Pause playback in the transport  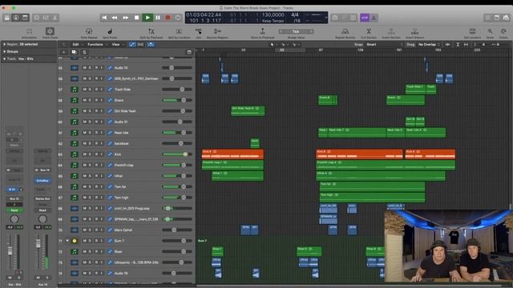point(158,18)
